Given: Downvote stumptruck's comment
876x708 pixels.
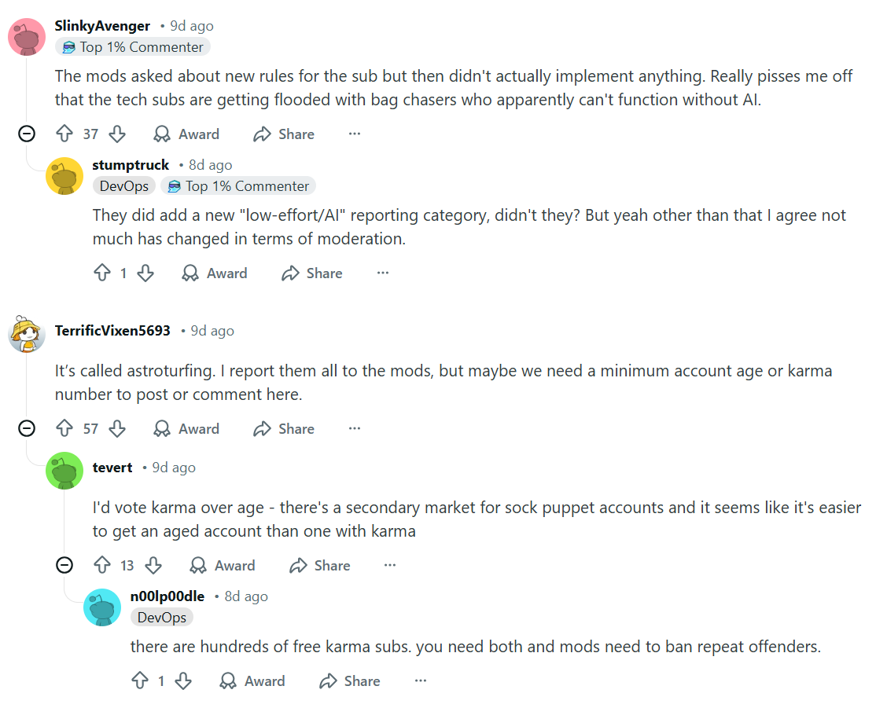Looking at the screenshot, I should pyautogui.click(x=146, y=273).
